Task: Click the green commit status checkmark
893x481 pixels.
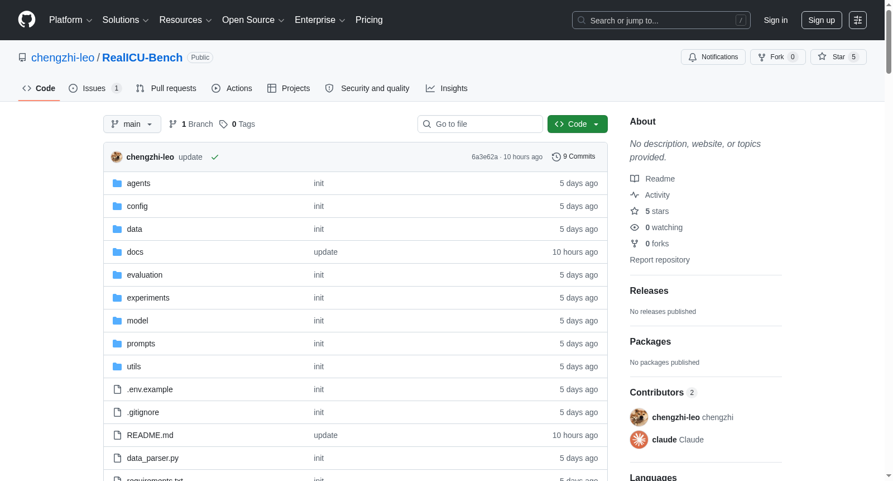Action: (215, 157)
